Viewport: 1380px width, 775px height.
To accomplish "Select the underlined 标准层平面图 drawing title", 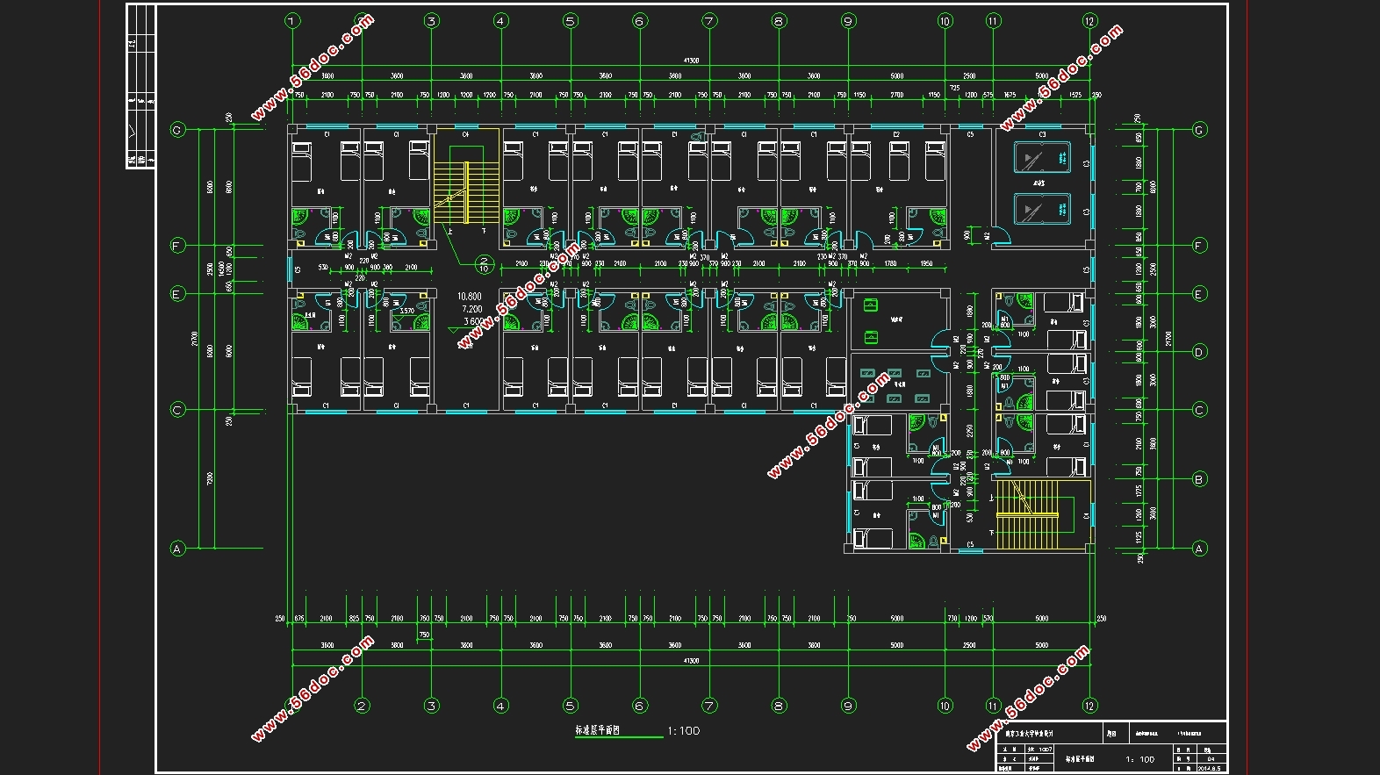I will 598,730.
